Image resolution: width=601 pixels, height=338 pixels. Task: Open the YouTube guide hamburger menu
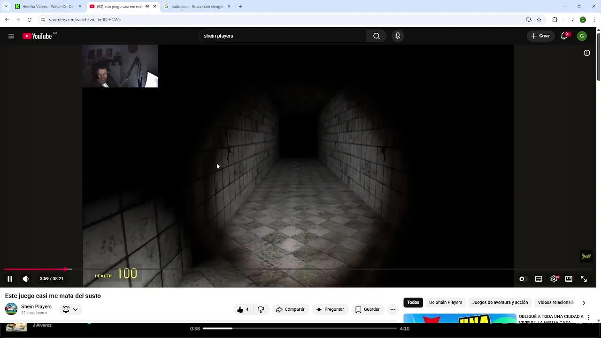[11, 36]
